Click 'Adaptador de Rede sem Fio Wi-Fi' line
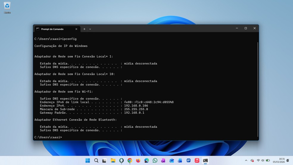 tap(63, 91)
